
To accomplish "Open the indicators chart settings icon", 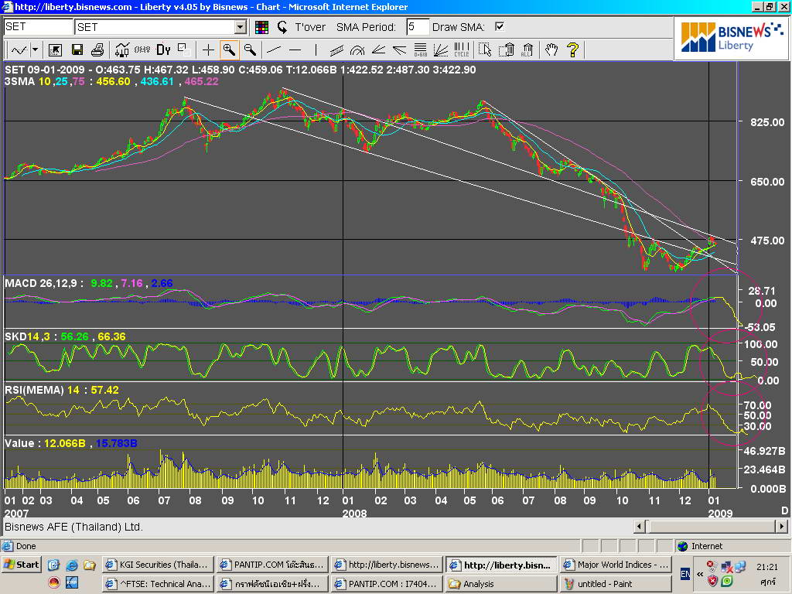I will click(121, 49).
